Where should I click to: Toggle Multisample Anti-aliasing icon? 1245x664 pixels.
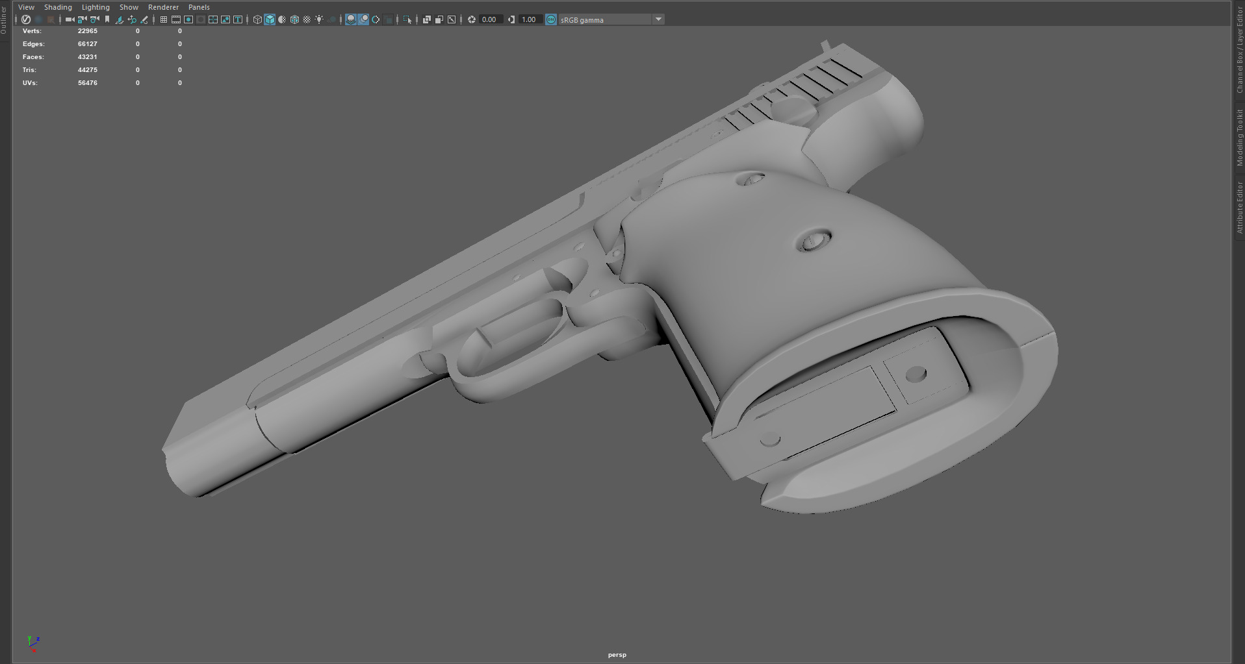[x=376, y=19]
